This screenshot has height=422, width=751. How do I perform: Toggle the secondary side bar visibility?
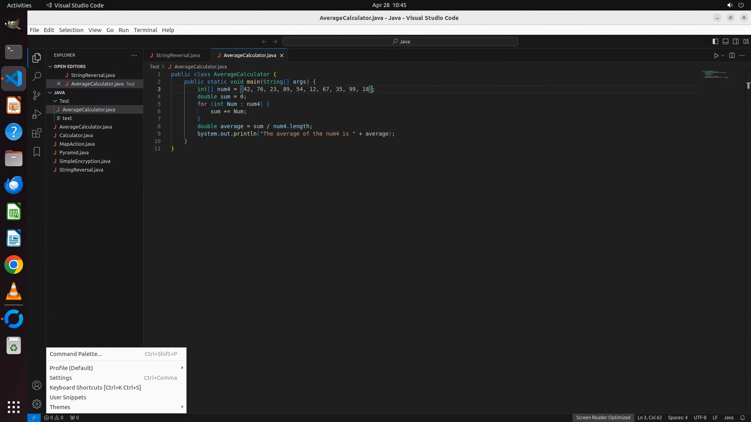point(735,41)
